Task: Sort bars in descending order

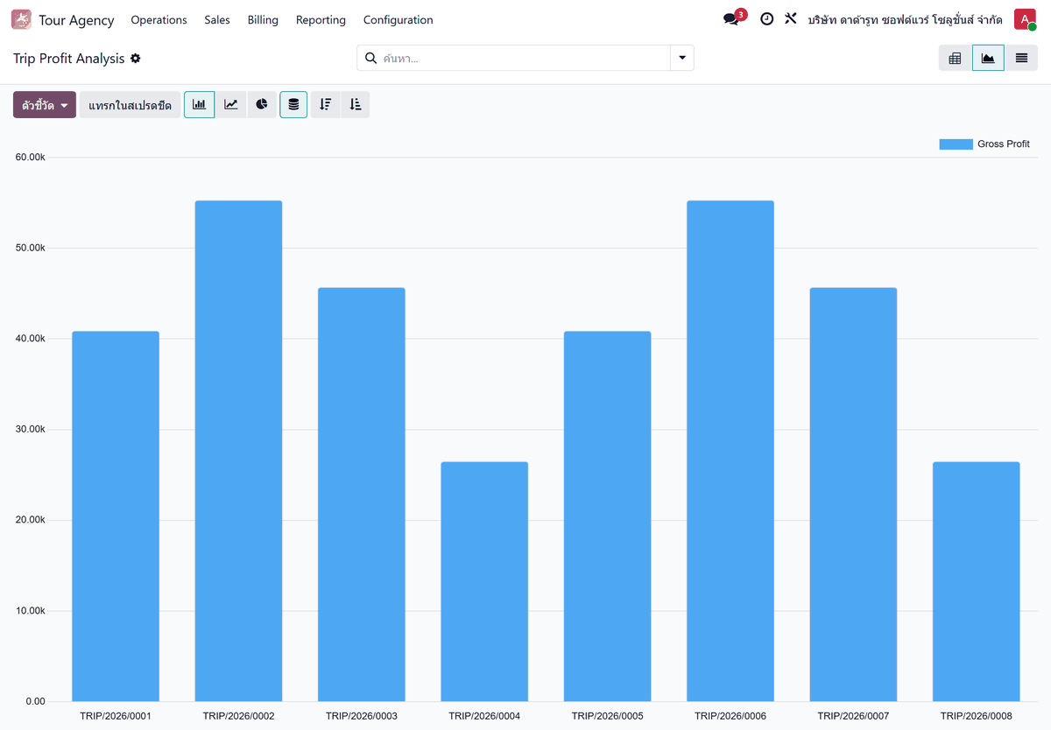Action: 325,105
